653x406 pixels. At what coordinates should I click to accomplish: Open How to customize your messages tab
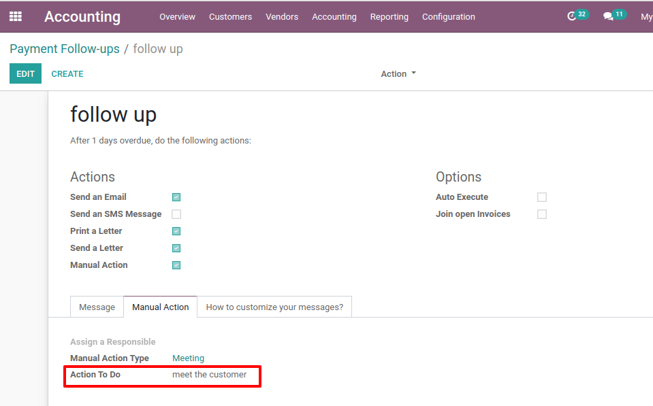click(274, 307)
